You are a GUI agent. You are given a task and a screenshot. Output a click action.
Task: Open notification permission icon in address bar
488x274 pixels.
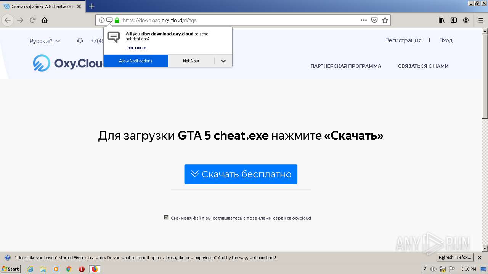[109, 20]
